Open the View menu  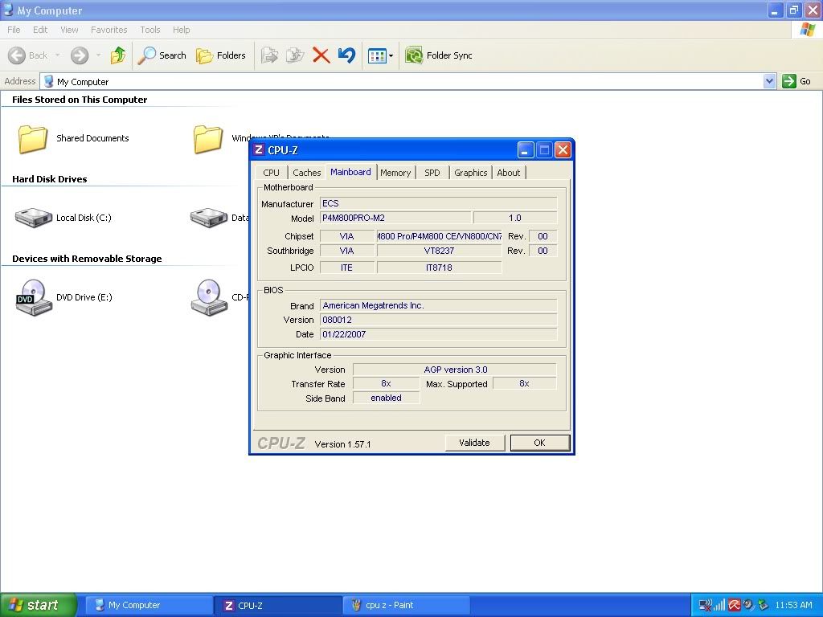69,30
